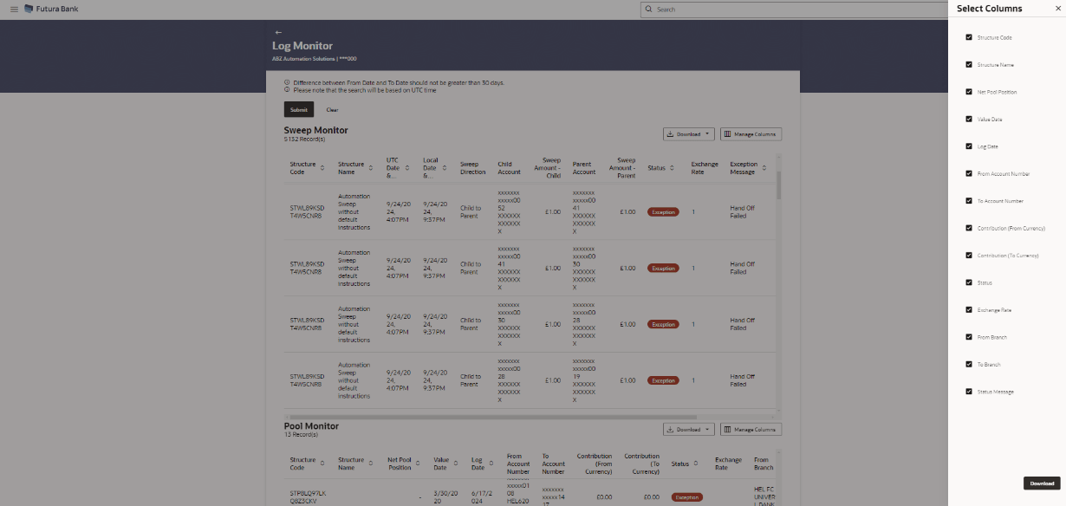This screenshot has width=1066, height=506.
Task: Toggle the To Account Number checkbox
Action: [969, 200]
